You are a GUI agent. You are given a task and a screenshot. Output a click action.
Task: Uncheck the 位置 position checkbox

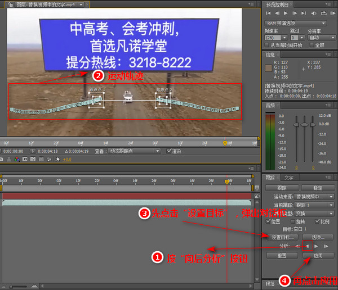point(268,221)
